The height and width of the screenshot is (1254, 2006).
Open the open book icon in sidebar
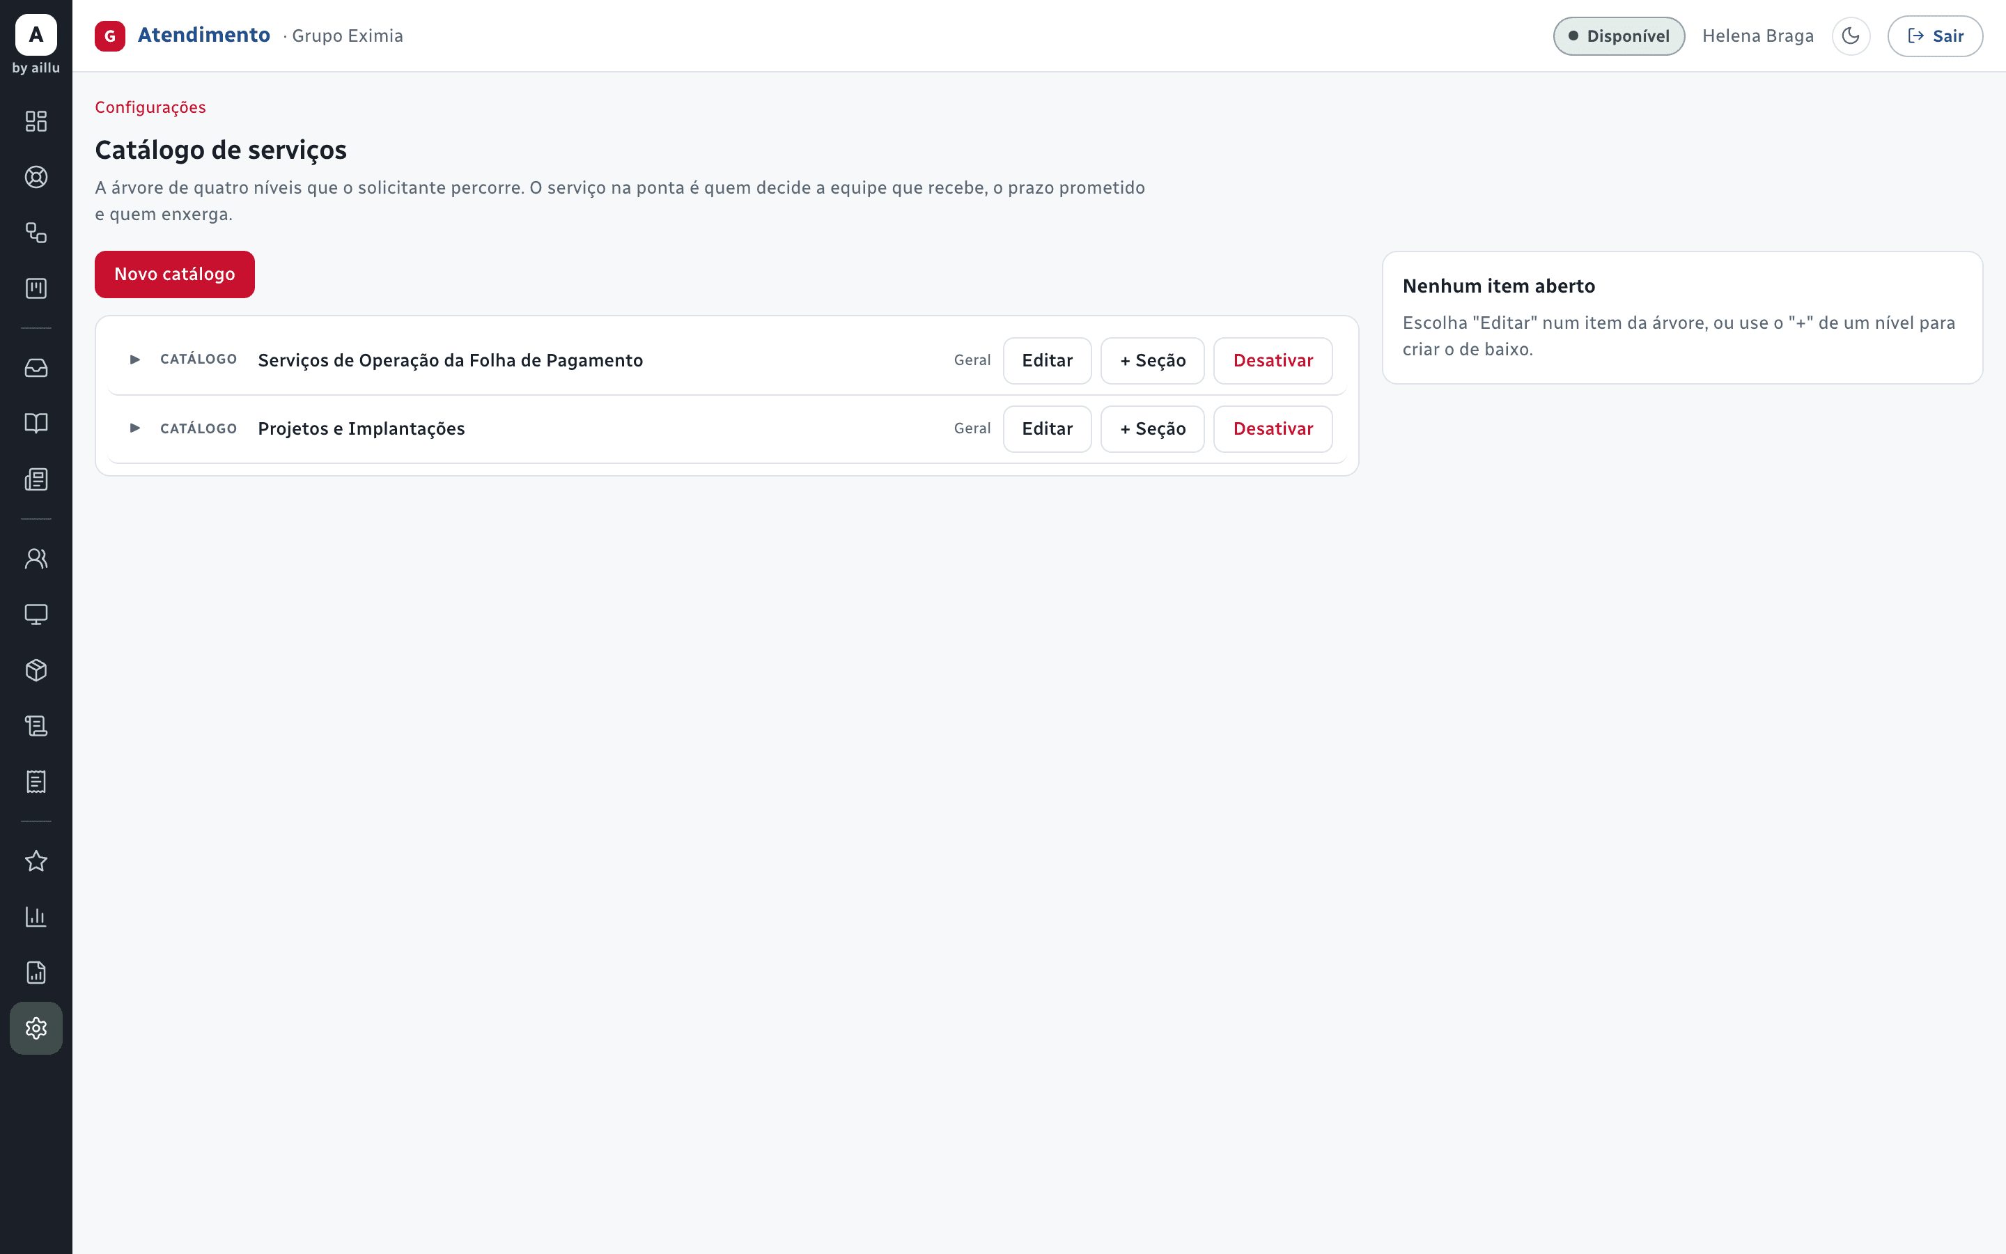point(36,423)
